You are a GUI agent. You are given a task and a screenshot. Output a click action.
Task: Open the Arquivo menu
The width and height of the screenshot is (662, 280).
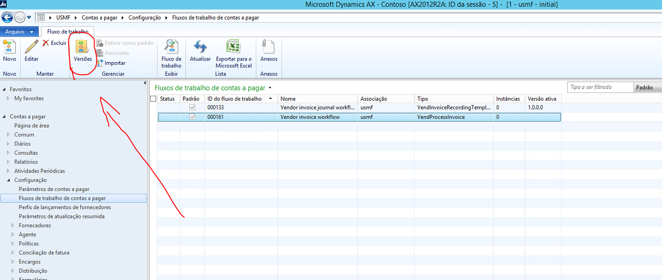(x=19, y=32)
